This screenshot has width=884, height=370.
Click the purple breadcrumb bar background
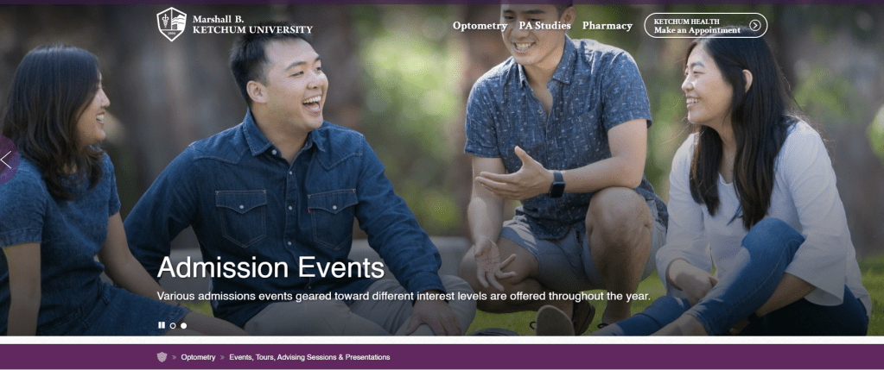(620, 357)
